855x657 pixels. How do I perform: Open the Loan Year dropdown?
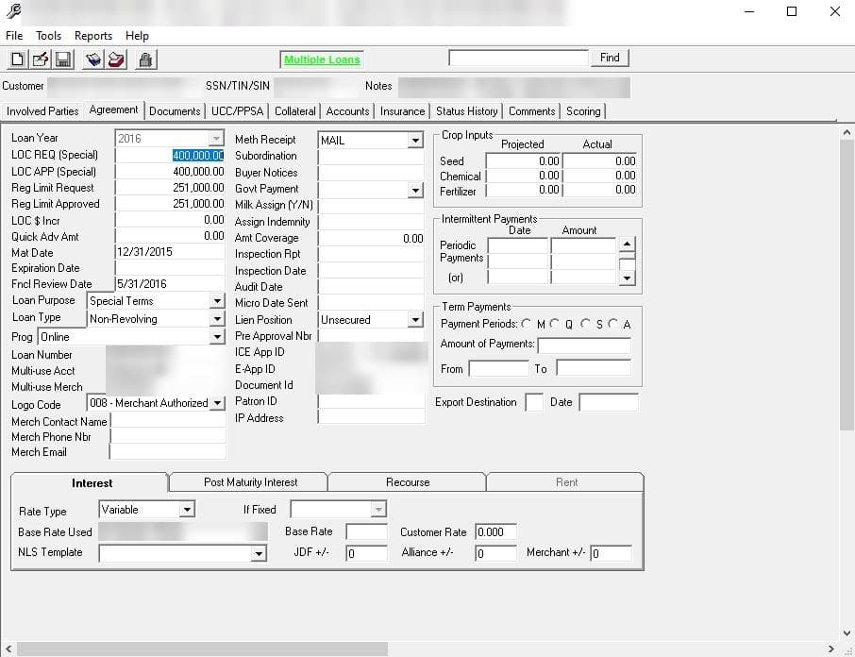pos(216,138)
